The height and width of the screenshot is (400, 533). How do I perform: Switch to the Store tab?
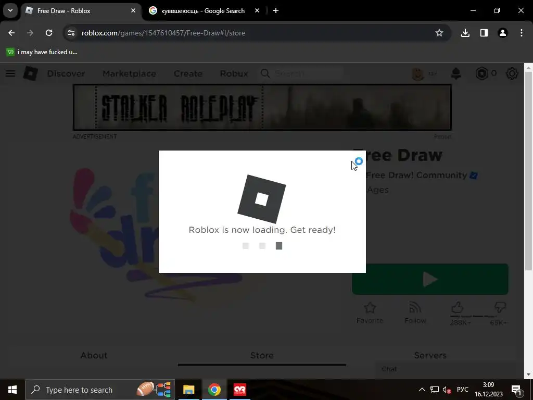[262, 355]
